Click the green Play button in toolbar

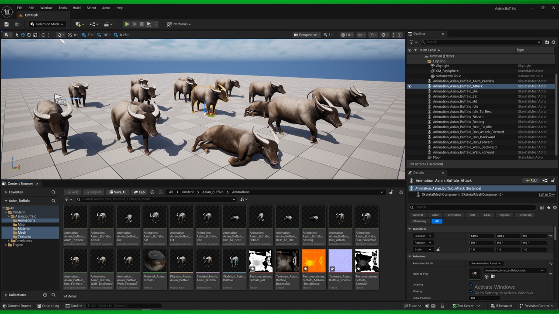coord(127,24)
